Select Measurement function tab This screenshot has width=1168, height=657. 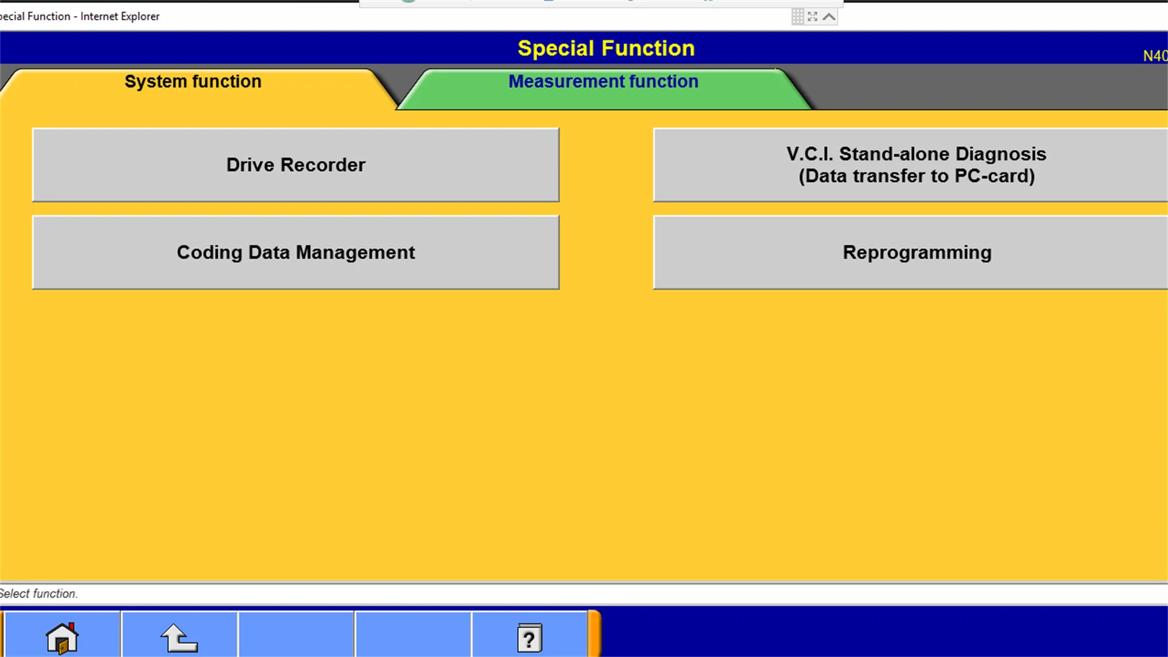(603, 81)
